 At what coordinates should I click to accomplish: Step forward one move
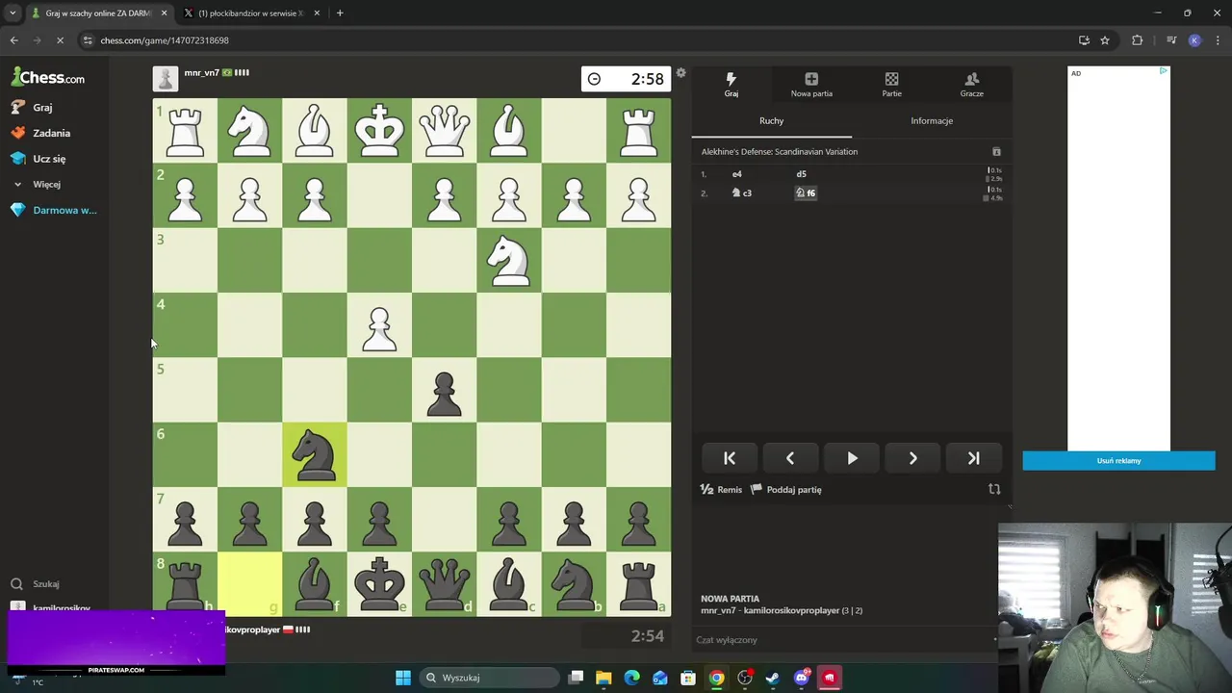(912, 458)
